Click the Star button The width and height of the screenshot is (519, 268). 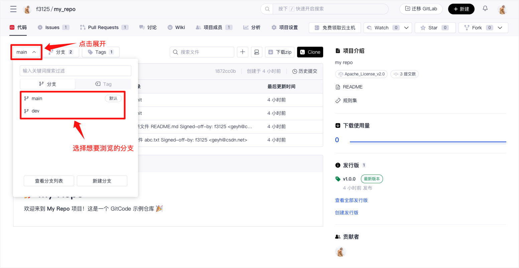pyautogui.click(x=435, y=28)
